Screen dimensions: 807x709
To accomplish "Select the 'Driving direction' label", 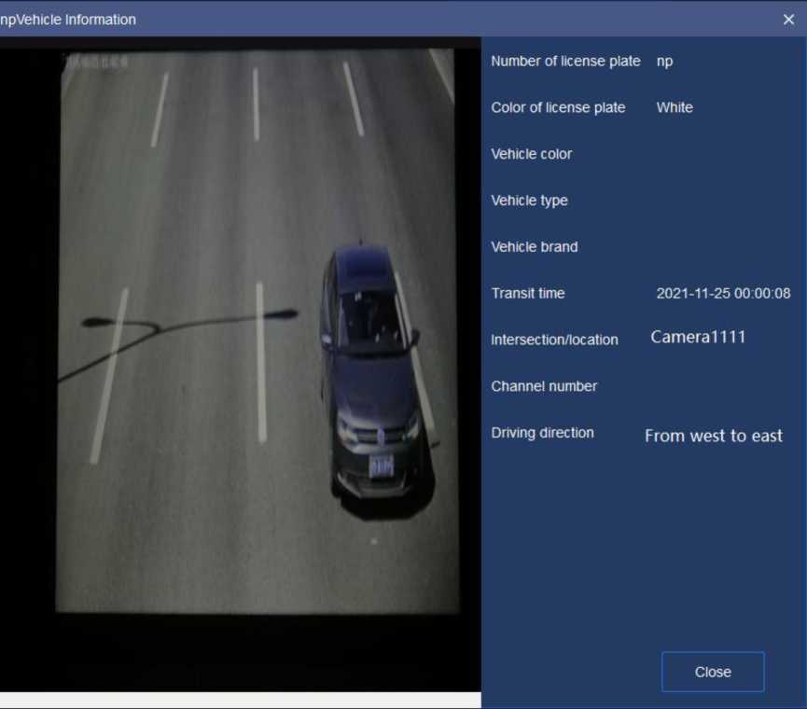I will pos(542,433).
